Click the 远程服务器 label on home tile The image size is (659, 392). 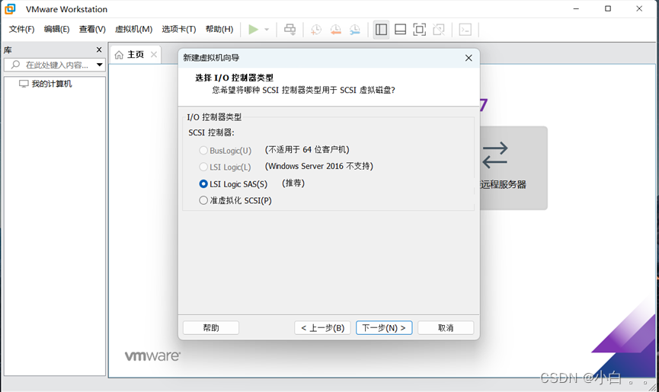point(503,185)
